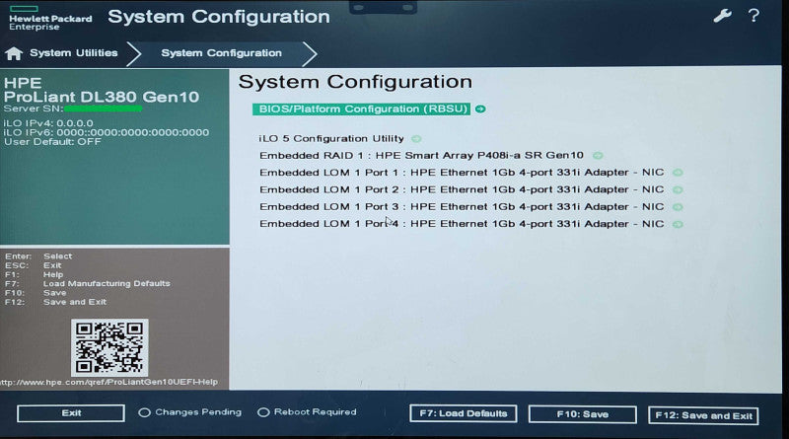Click arrow icon beside BIOS/Platform Configuration (RBSU)

coord(480,109)
